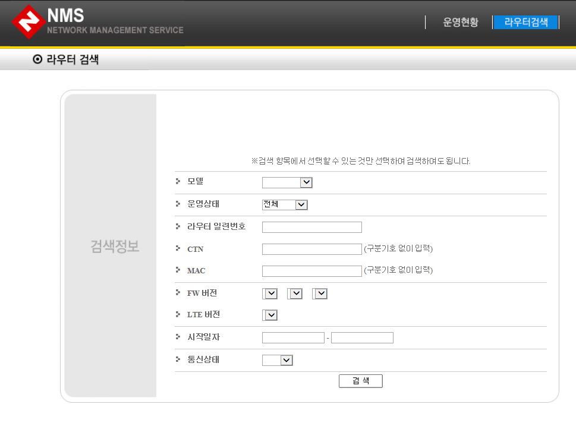
Task: Click the 검 색 search button
Action: tap(360, 381)
